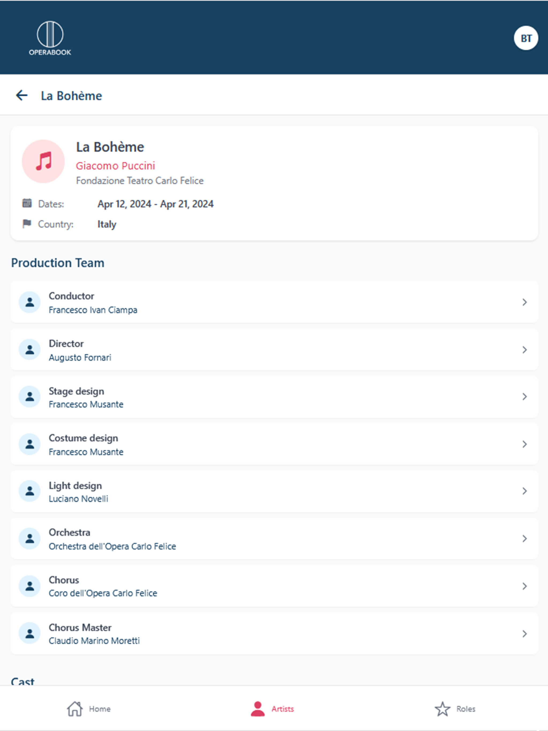
Task: Click the person icon beside Director
Action: click(30, 350)
